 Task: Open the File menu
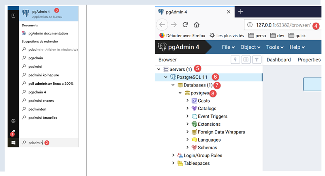[x=228, y=47]
